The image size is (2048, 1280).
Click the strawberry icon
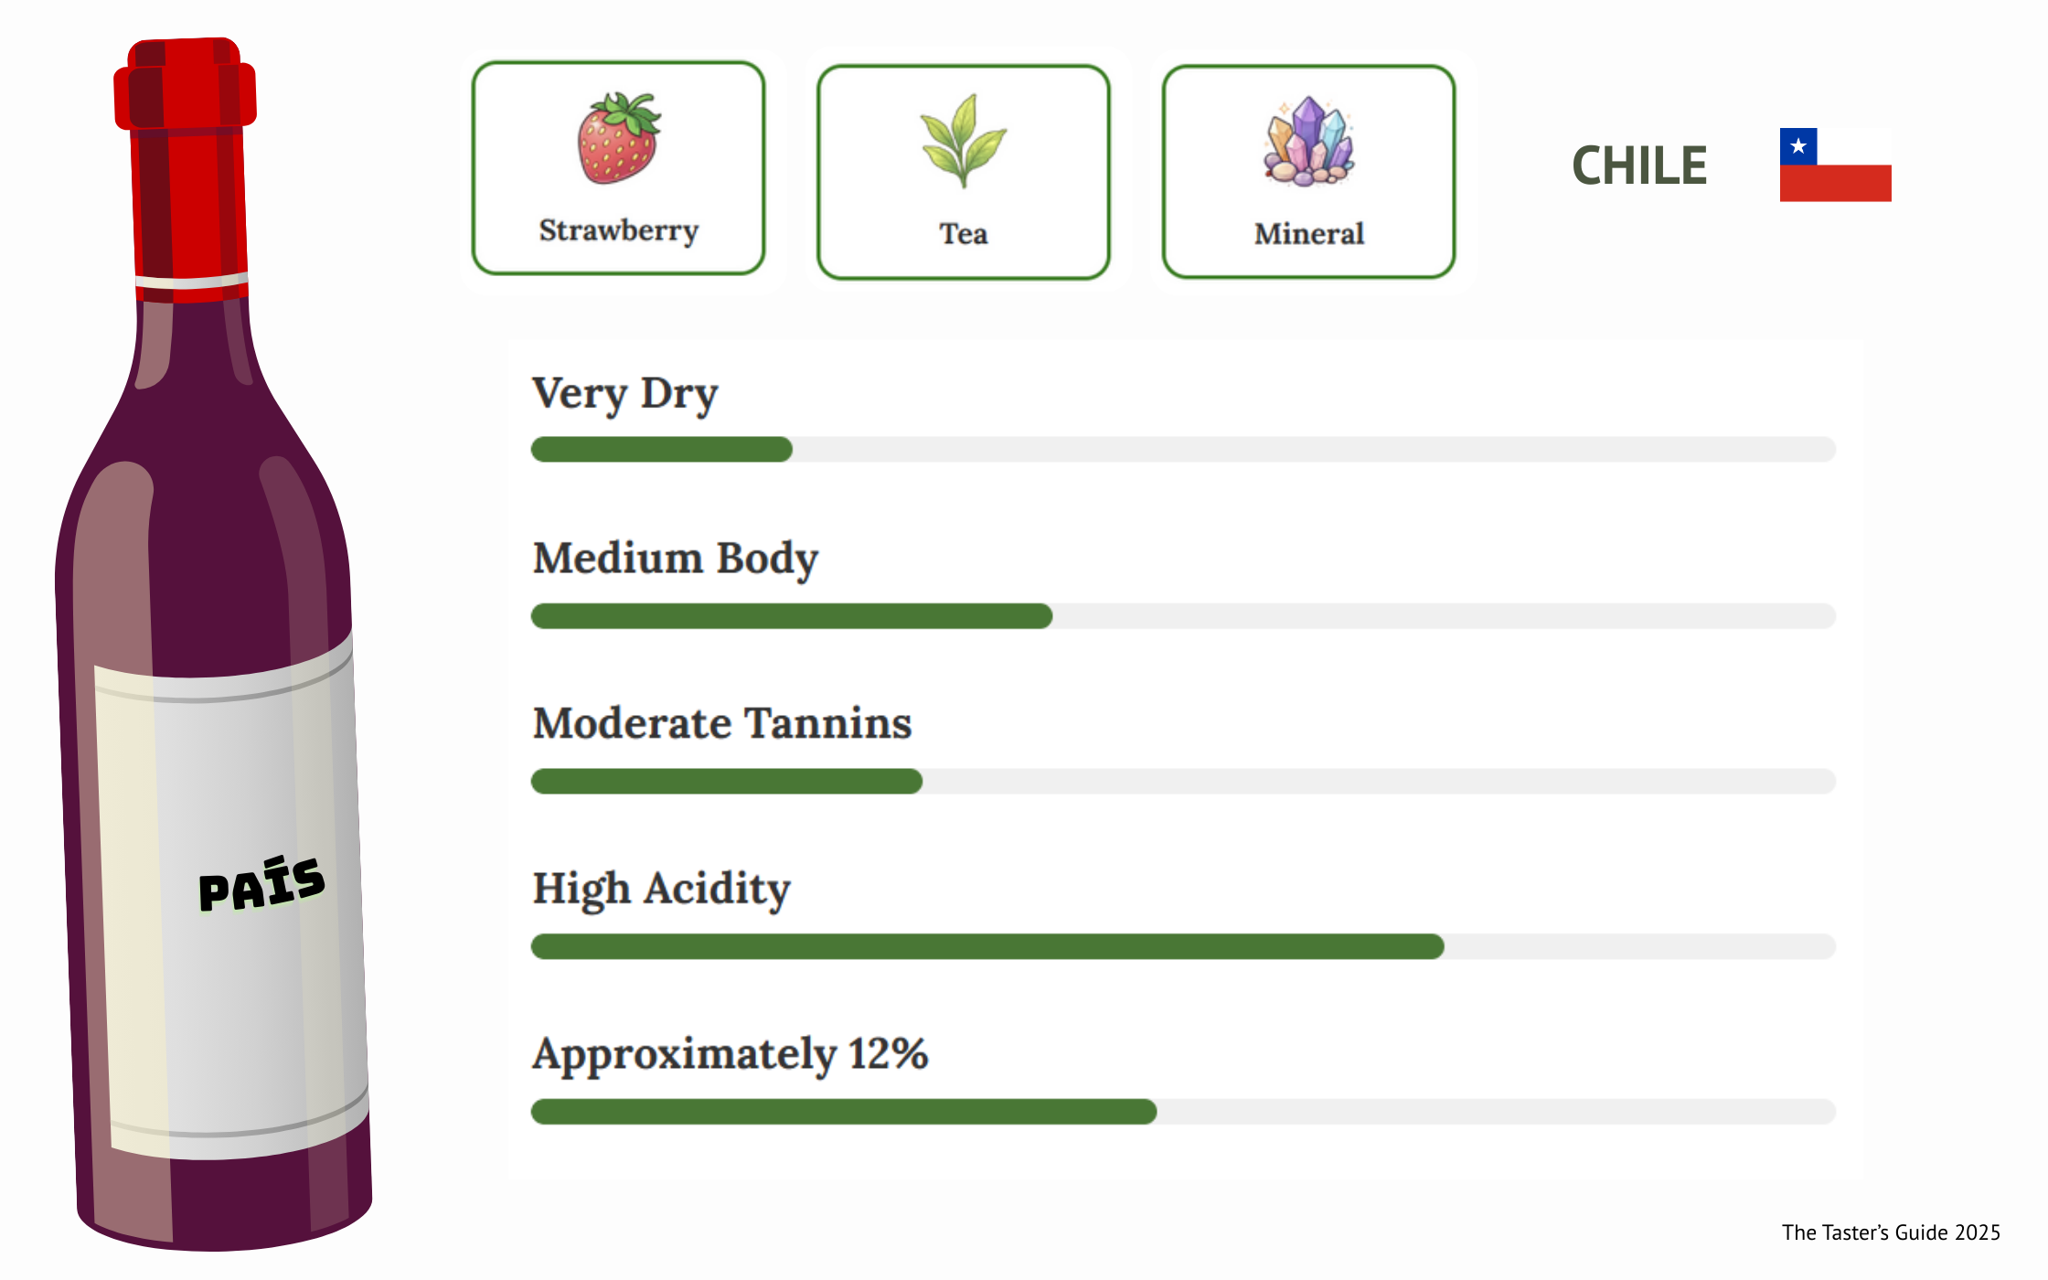pos(618,138)
